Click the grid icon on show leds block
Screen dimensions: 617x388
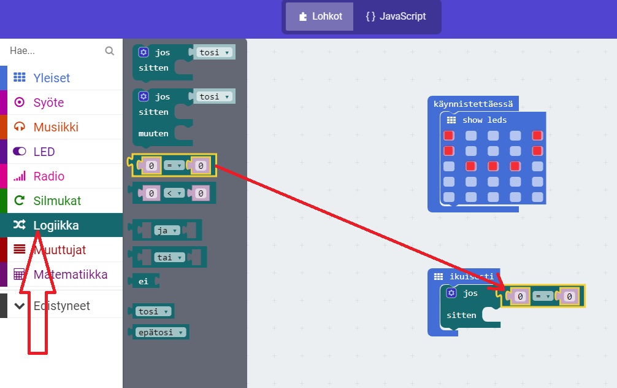coord(451,120)
